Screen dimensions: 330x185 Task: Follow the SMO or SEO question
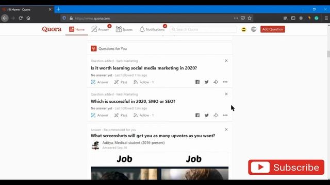(x=143, y=115)
